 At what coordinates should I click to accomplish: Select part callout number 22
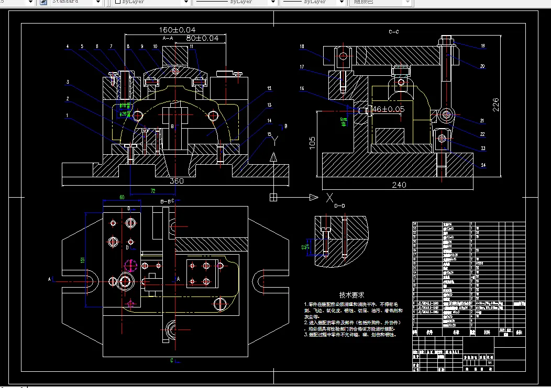[x=482, y=134]
